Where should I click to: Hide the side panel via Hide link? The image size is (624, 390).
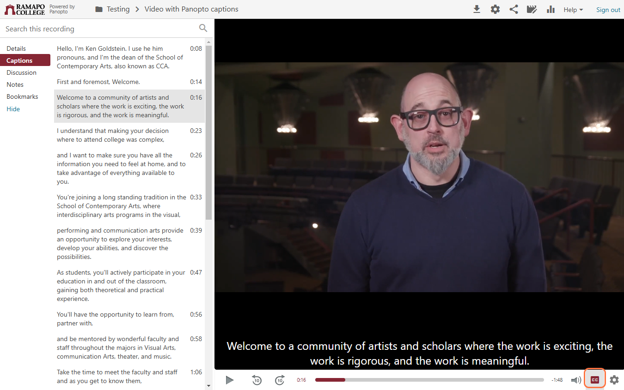coord(13,109)
